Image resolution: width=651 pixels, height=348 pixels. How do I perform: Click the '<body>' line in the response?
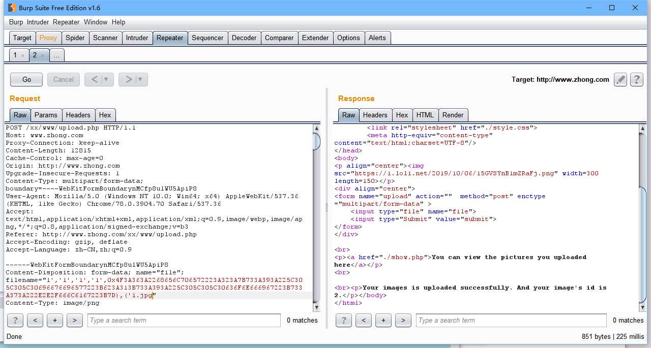(x=347, y=158)
